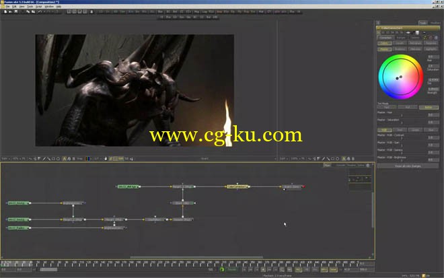
Task: Open the right viewer zoom percentage dropdown
Action: click(297, 159)
